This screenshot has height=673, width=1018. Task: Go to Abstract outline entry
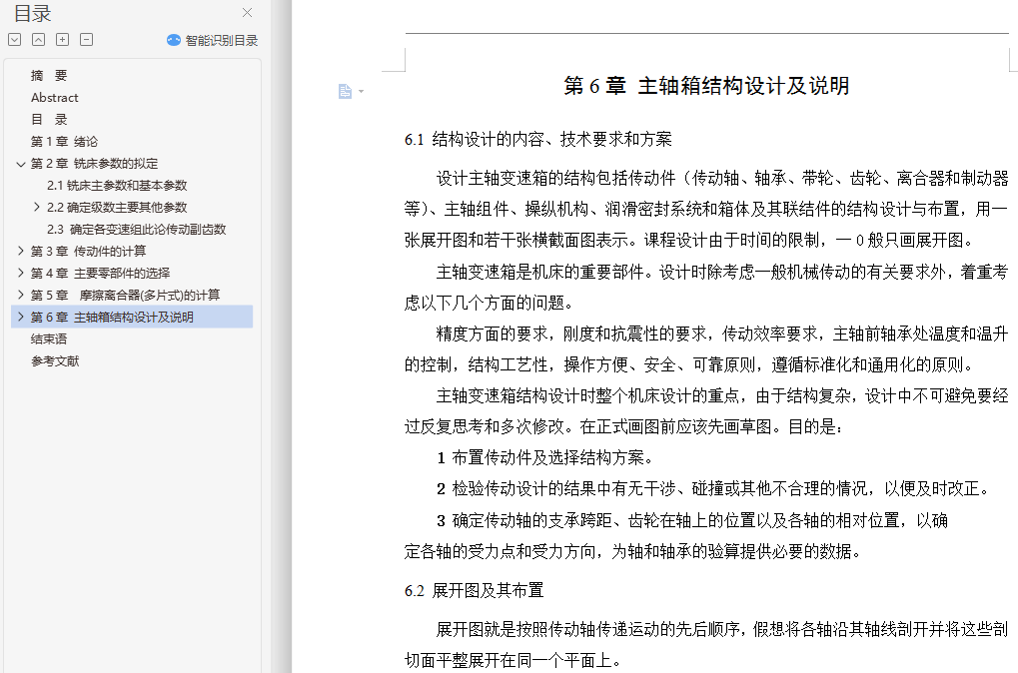[x=55, y=97]
